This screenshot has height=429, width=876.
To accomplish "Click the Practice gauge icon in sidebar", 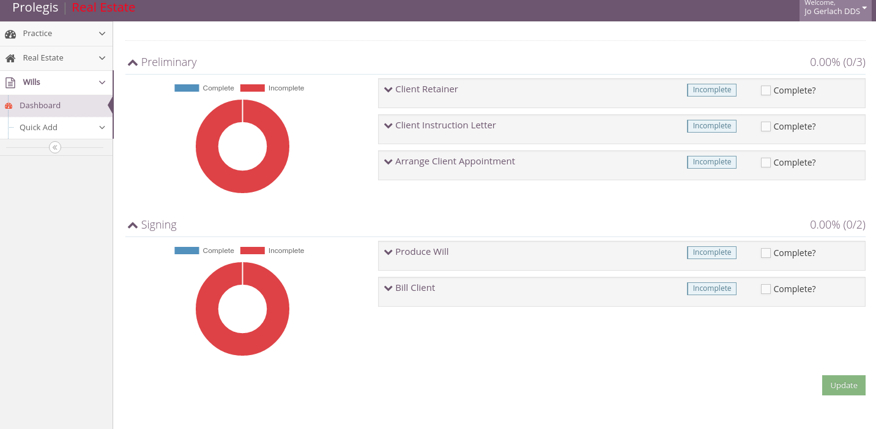I will (10, 34).
